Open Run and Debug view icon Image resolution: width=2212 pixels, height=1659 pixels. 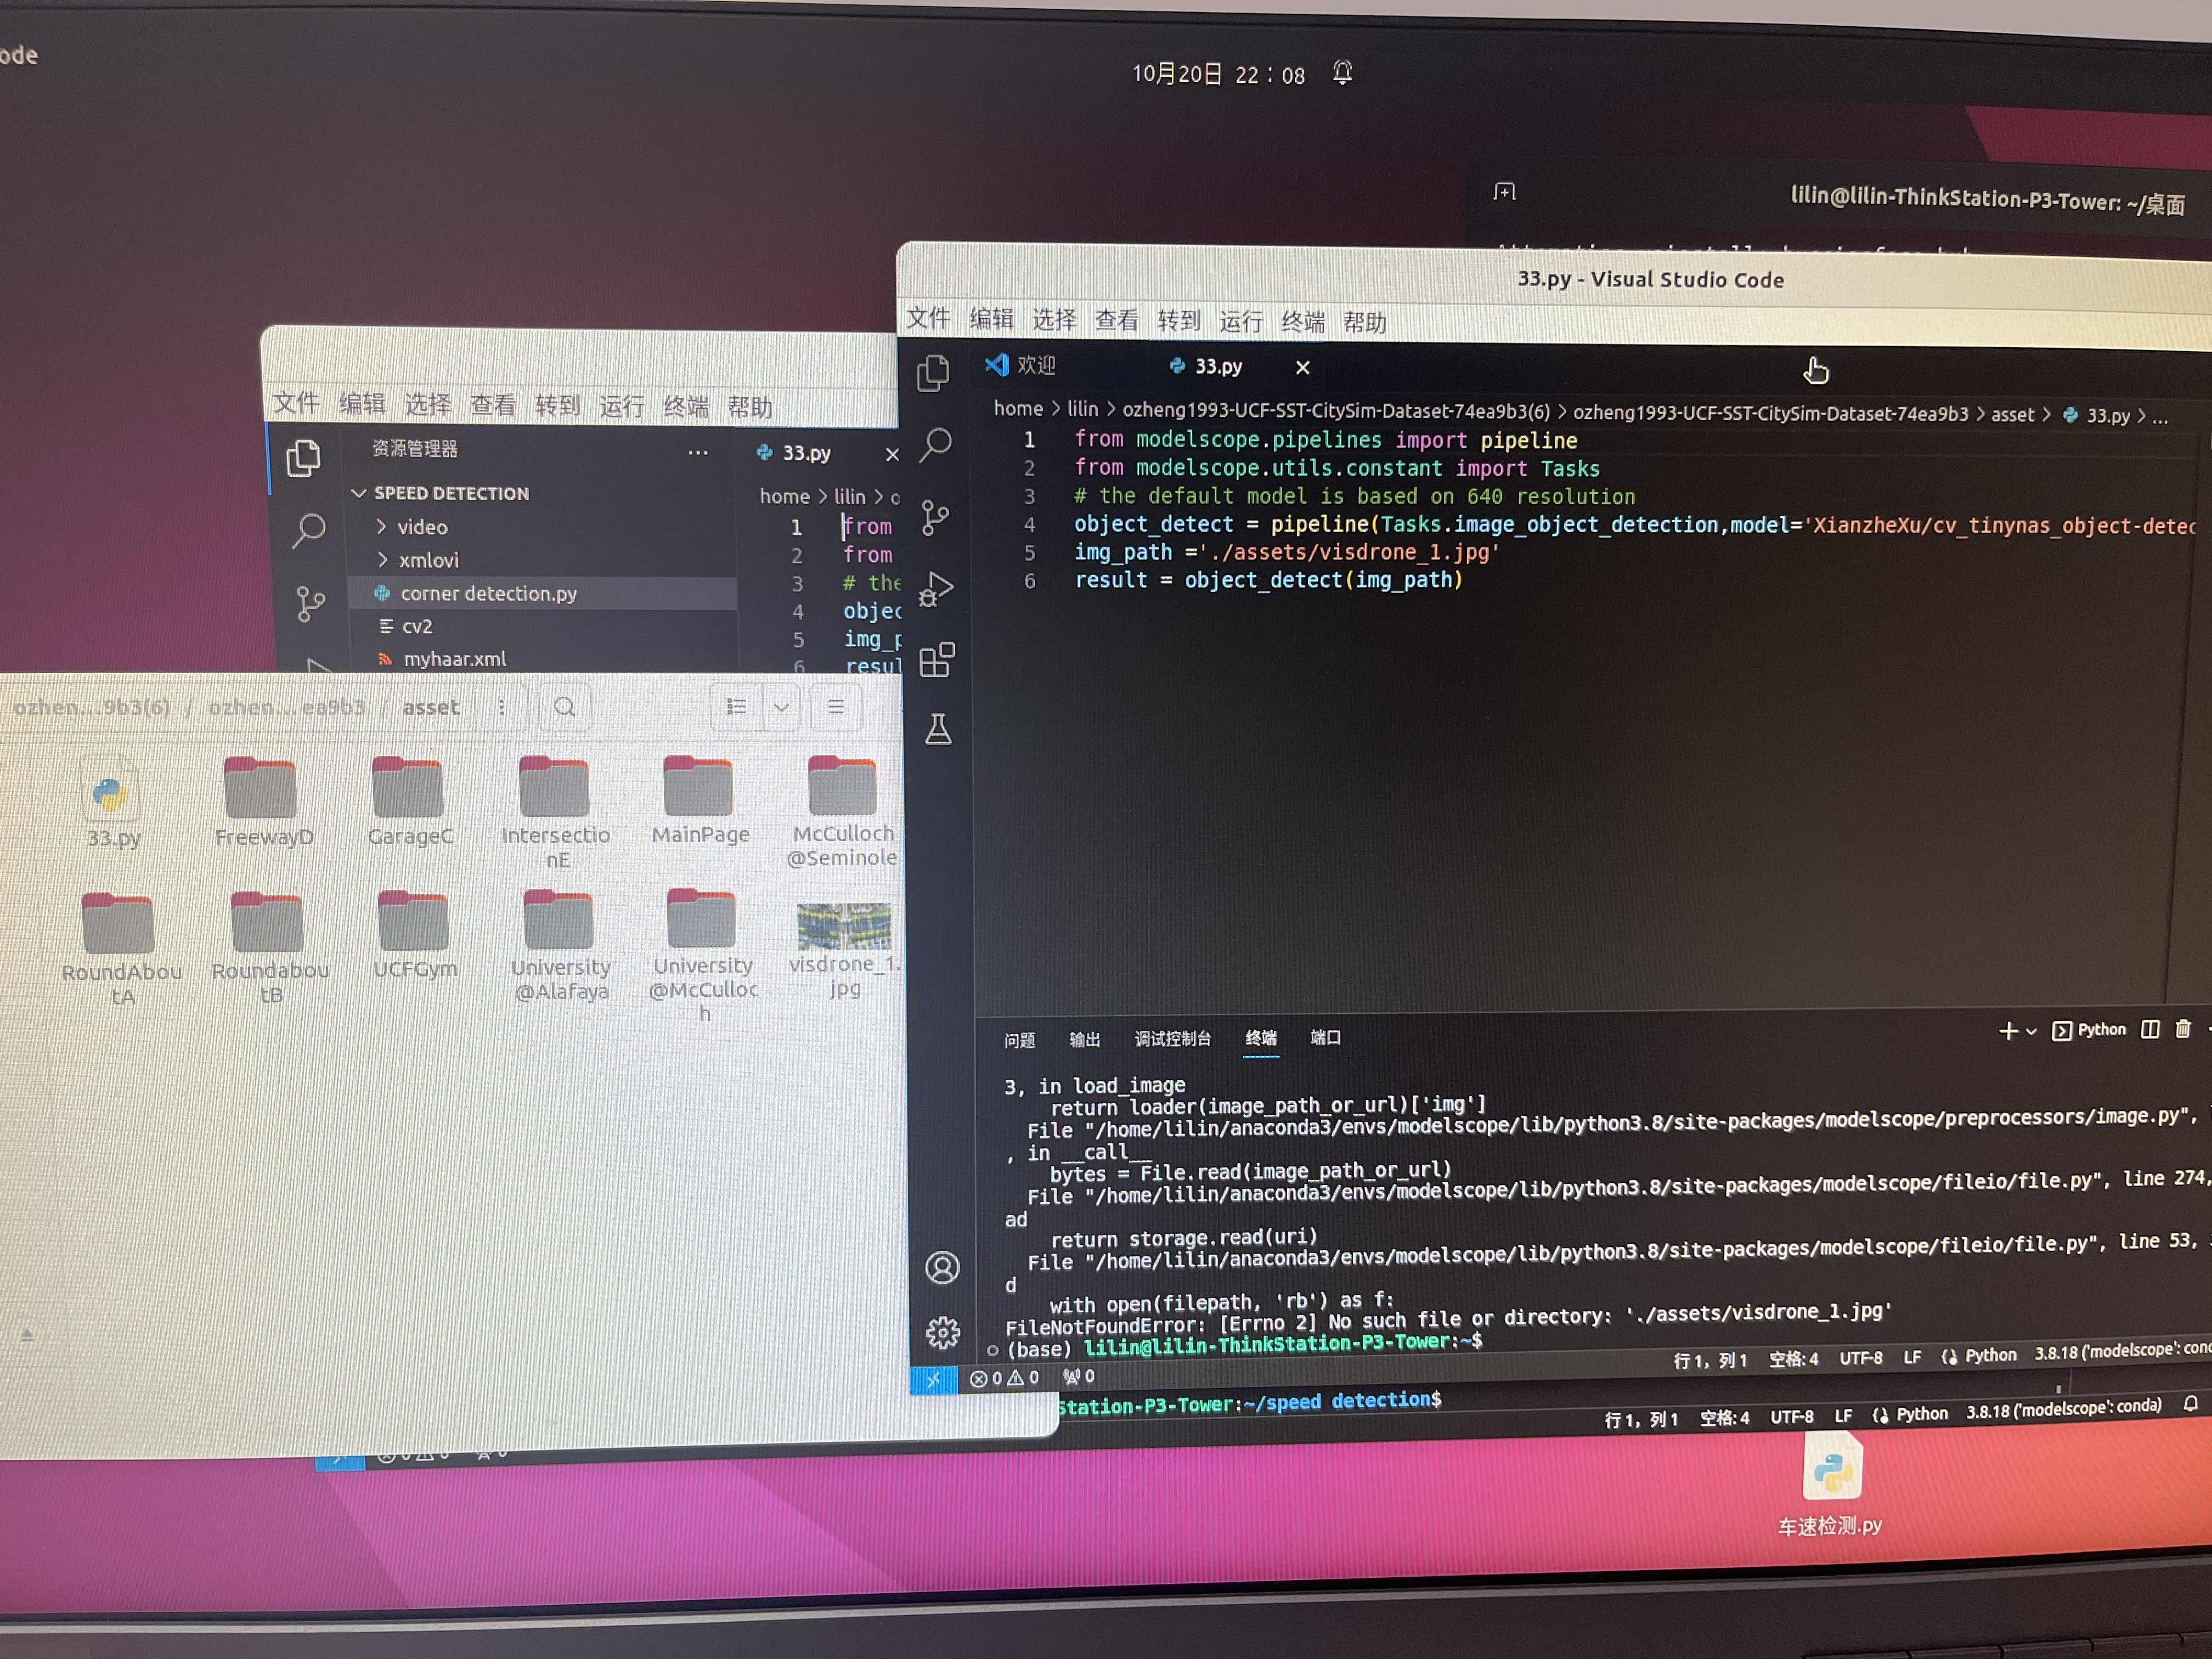pyautogui.click(x=936, y=589)
